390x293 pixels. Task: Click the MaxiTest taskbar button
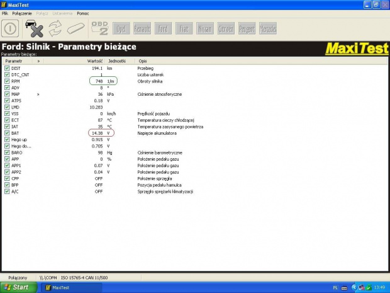(71, 287)
